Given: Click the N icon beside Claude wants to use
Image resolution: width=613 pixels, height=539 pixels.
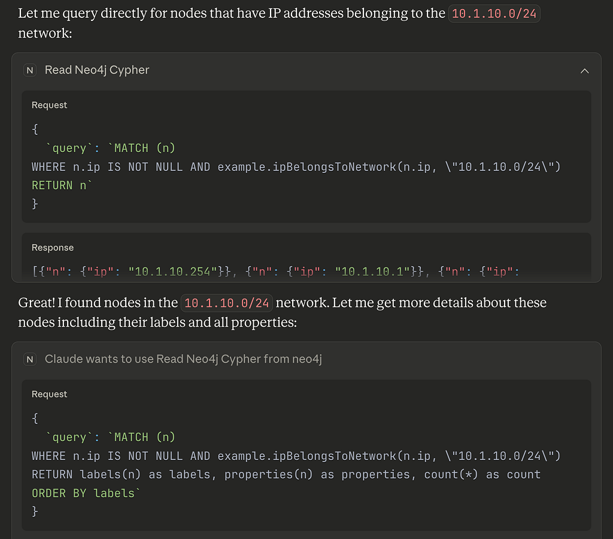Looking at the screenshot, I should [x=30, y=360].
